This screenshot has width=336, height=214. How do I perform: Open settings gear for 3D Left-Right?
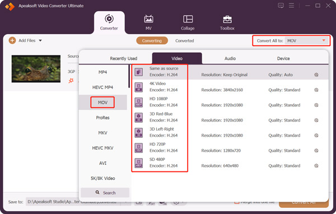click(316, 136)
